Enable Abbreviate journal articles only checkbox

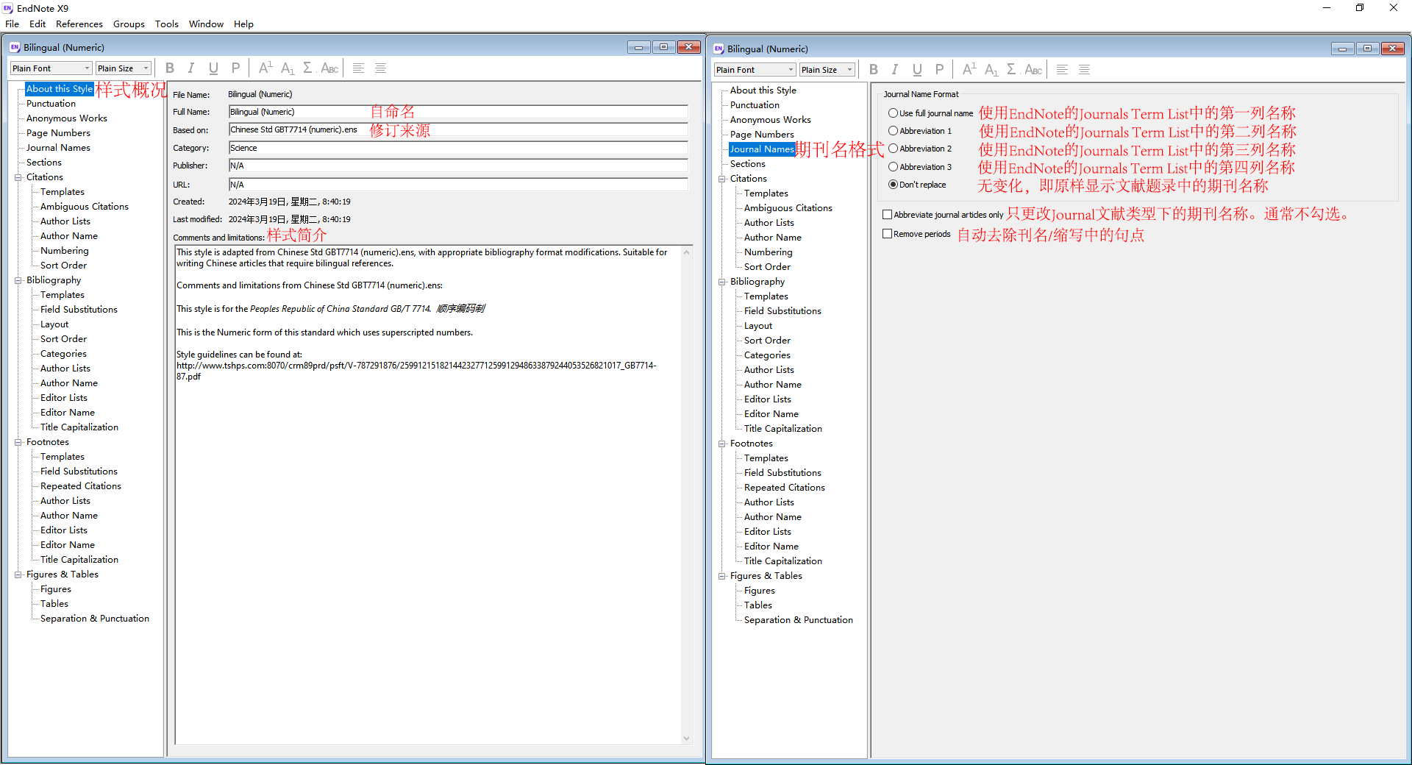[887, 215]
